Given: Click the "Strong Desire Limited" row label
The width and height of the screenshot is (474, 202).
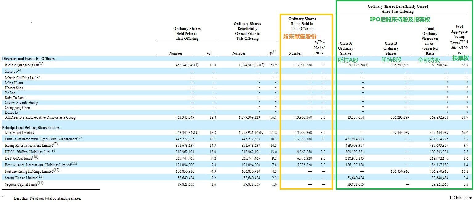Looking at the screenshot, I should point(22,178).
